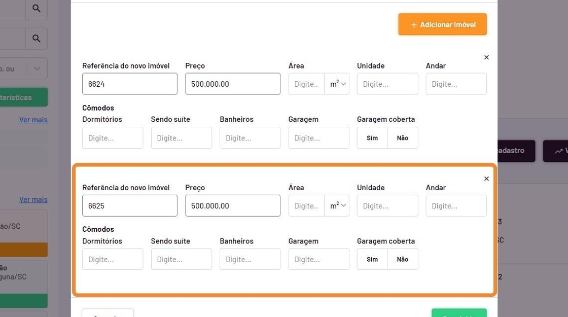
Task: Open the m² unit dropdown for property 6625
Action: 337,206
